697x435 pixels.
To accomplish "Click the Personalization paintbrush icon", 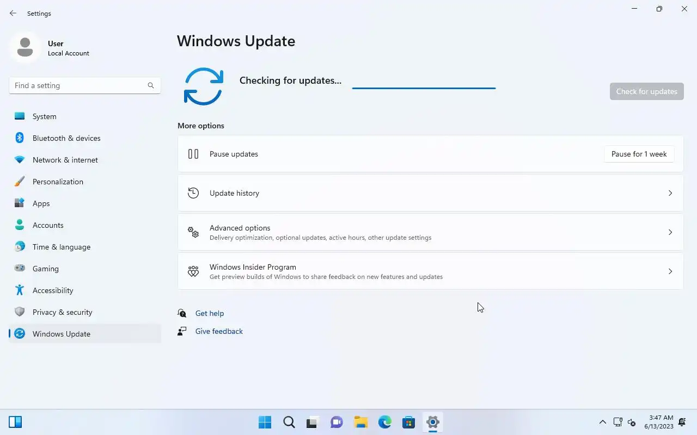I will [x=20, y=182].
